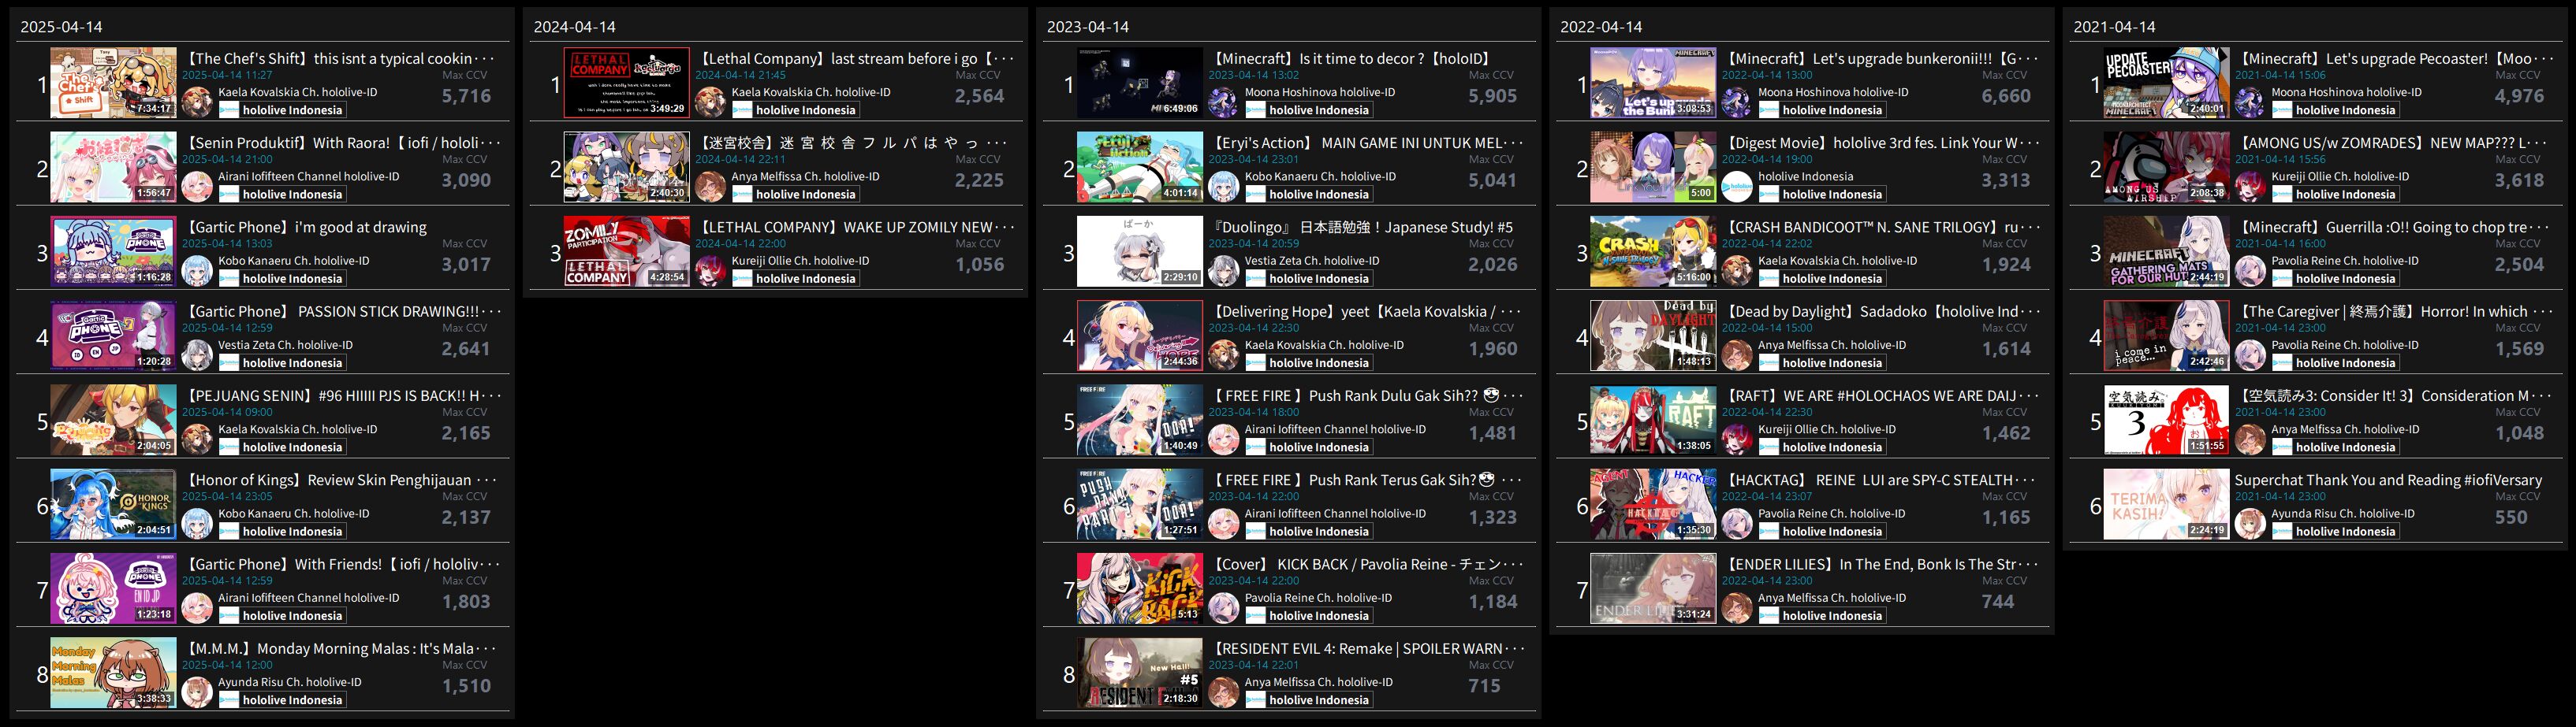Open '【Digest Movie】hololive 3rd fes' title
2576x727 pixels.
[1880, 143]
